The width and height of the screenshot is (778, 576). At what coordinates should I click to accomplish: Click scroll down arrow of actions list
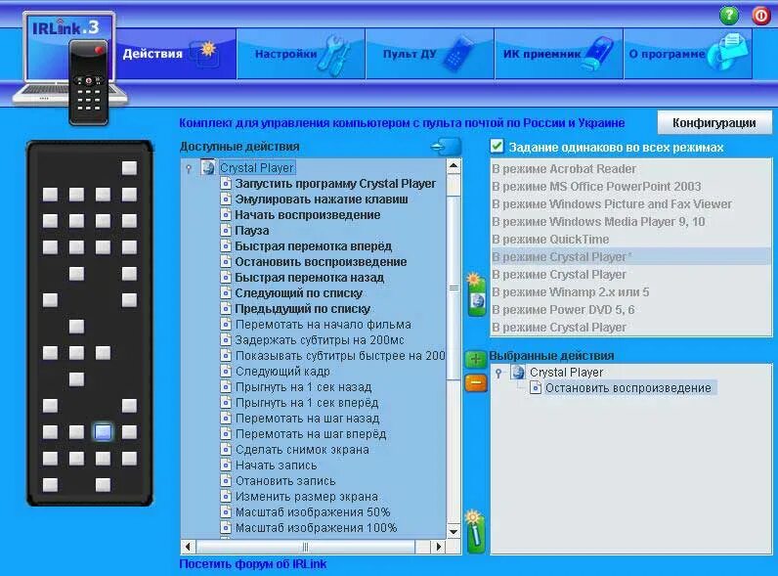coord(454,531)
